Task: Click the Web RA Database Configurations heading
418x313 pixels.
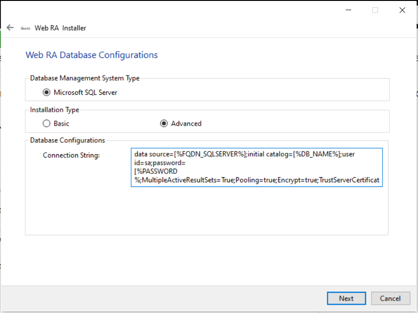Action: pos(92,55)
